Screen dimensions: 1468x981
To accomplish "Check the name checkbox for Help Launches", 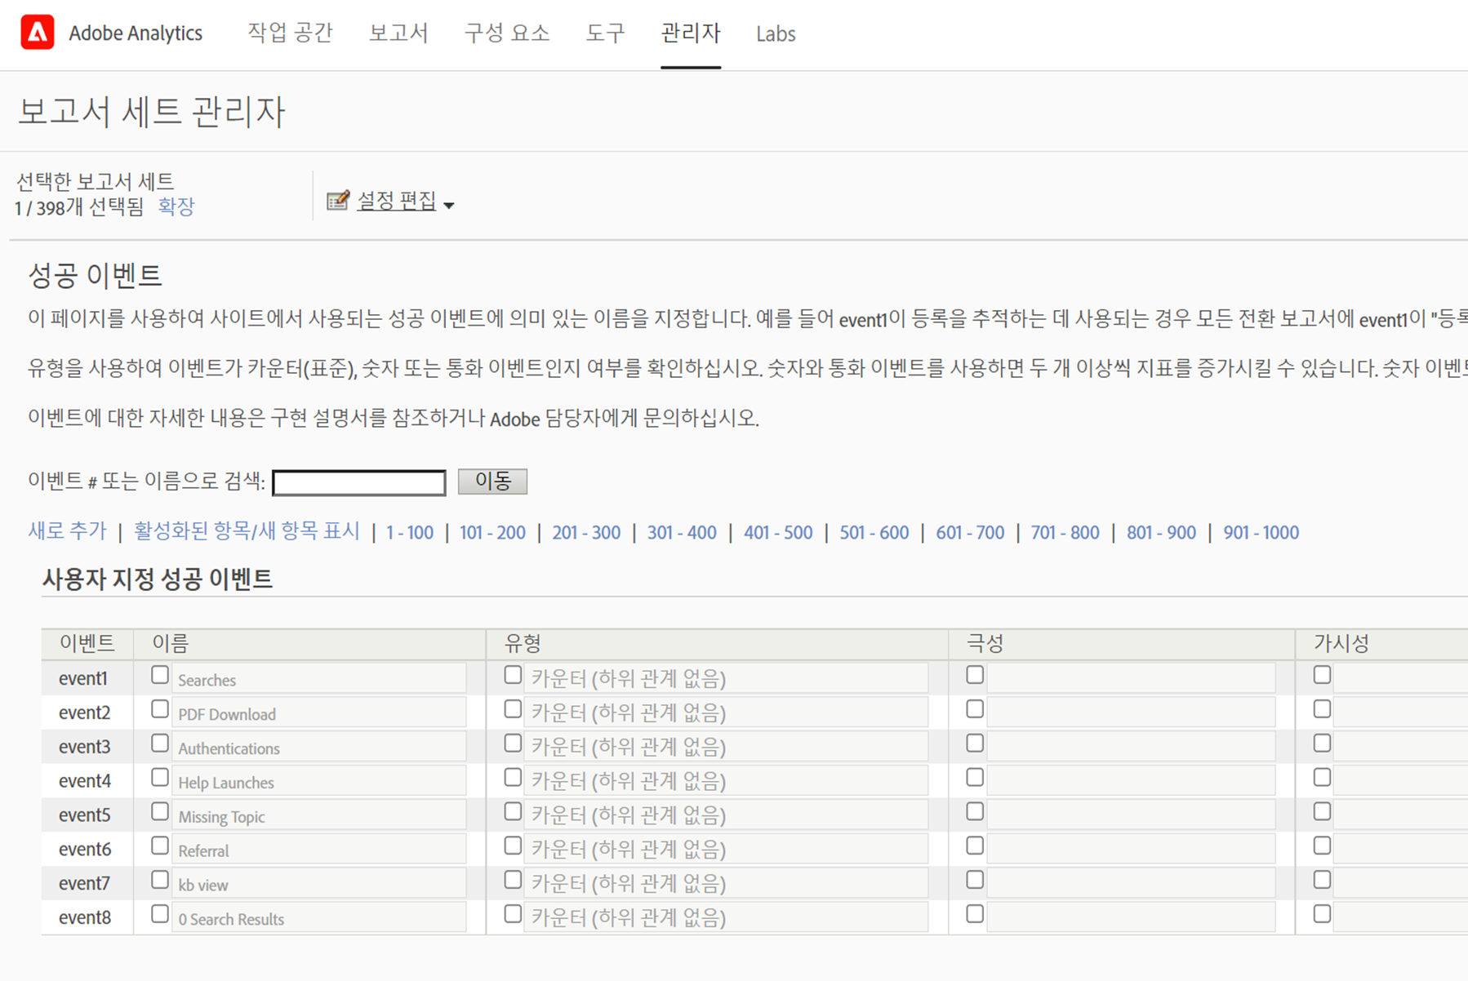I will tap(160, 779).
